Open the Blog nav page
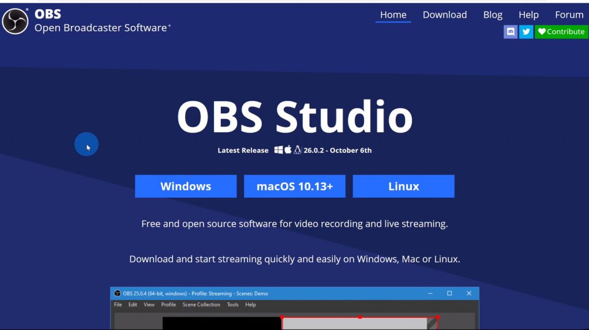This screenshot has height=330, width=589. coord(493,14)
